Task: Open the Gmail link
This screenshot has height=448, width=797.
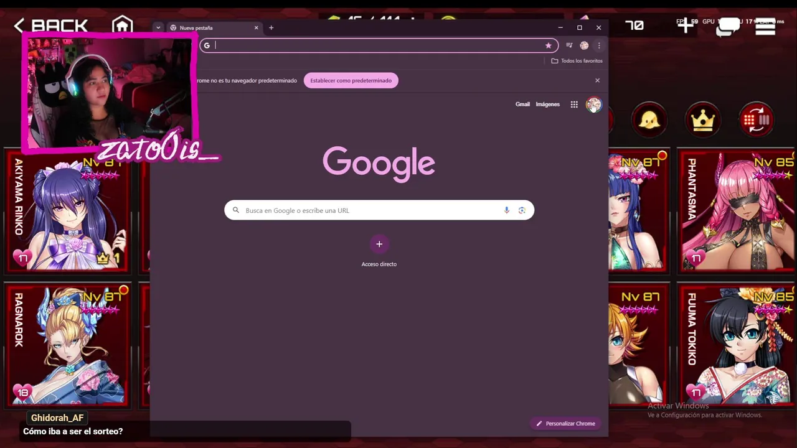Action: pos(522,105)
